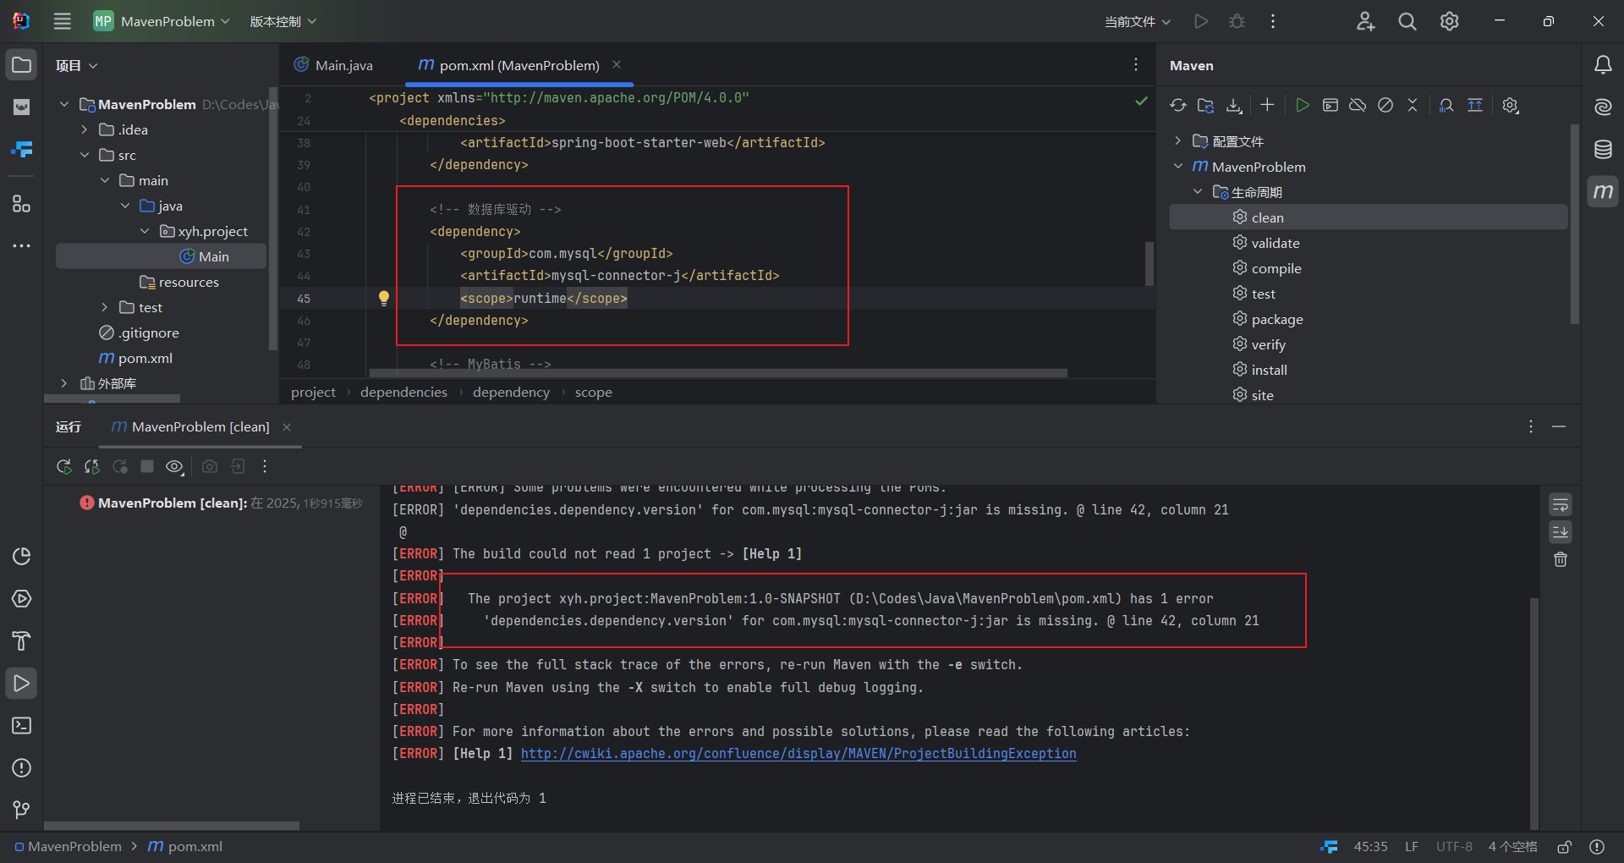
Task: Toggle skip tests mode
Action: click(1385, 105)
